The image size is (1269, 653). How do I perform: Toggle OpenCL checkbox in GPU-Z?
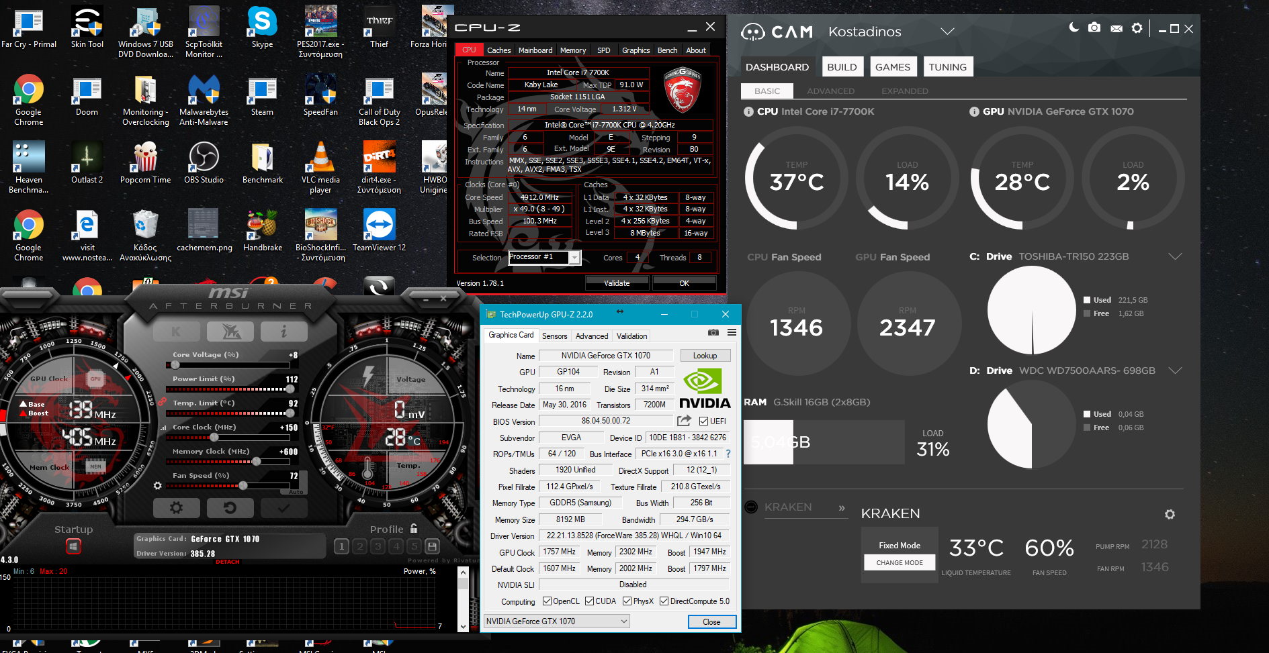pyautogui.click(x=547, y=601)
